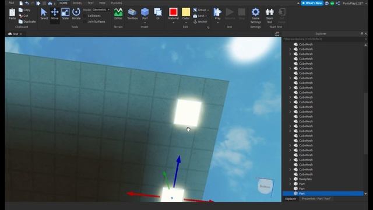The width and height of the screenshot is (373, 210).
Task: Open the dropdown arrow under Material
Action: (x=174, y=23)
